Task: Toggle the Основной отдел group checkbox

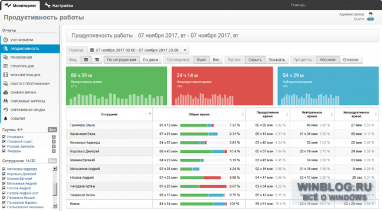Action: coord(4,141)
